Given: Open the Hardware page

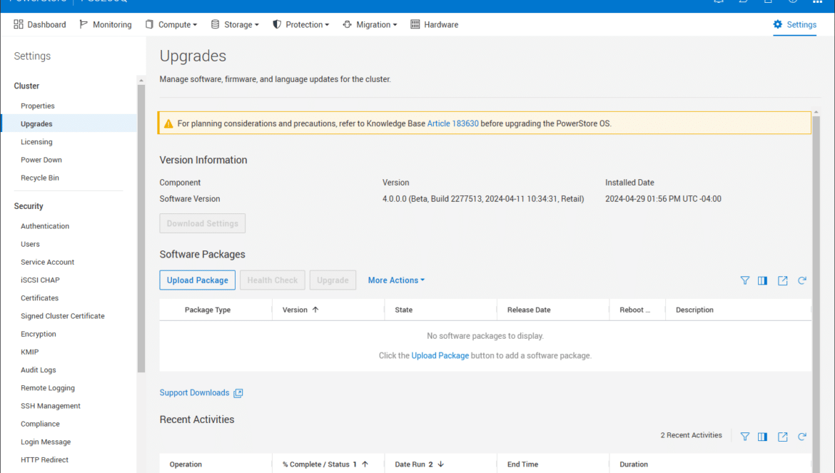Looking at the screenshot, I should (x=434, y=24).
